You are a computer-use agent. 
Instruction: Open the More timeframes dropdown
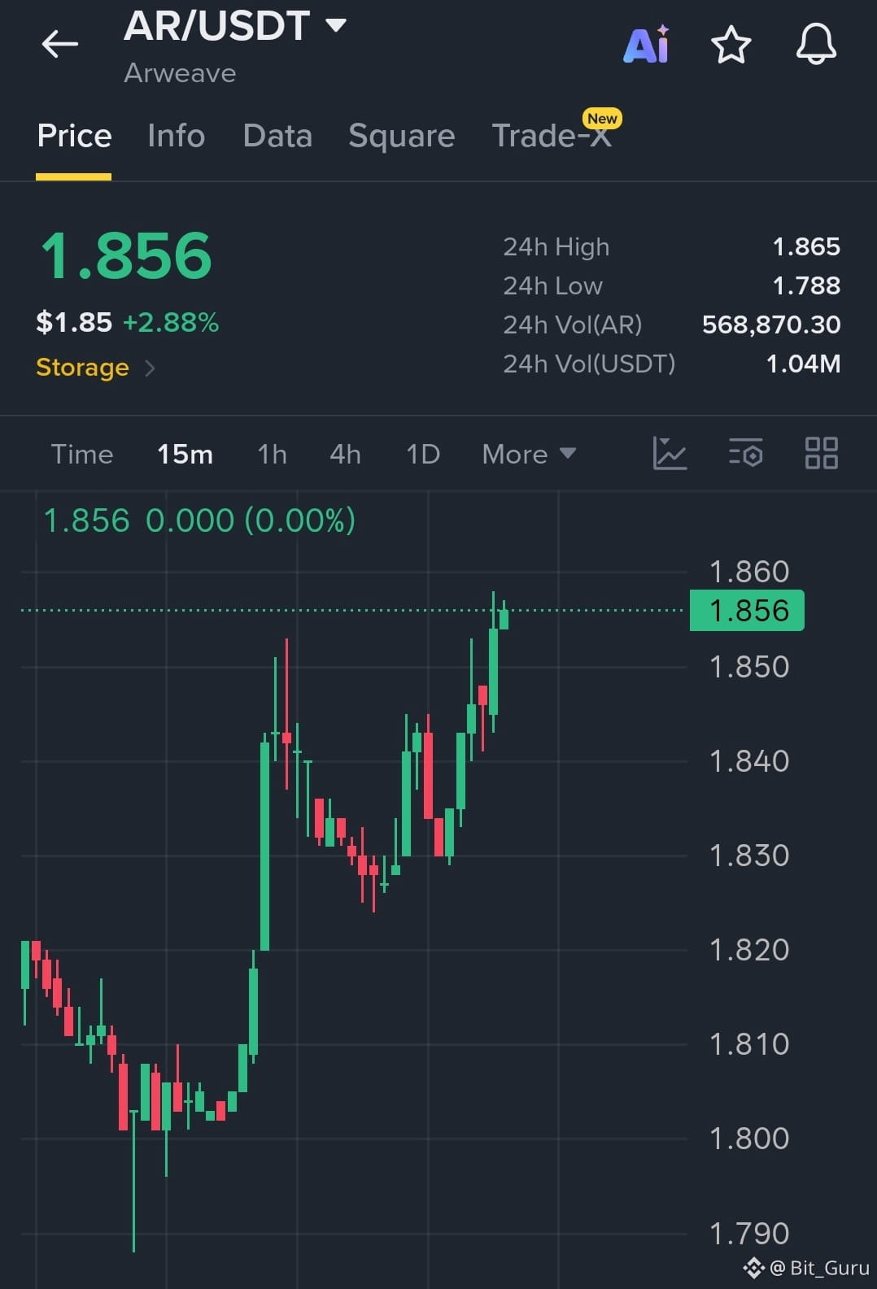529,454
